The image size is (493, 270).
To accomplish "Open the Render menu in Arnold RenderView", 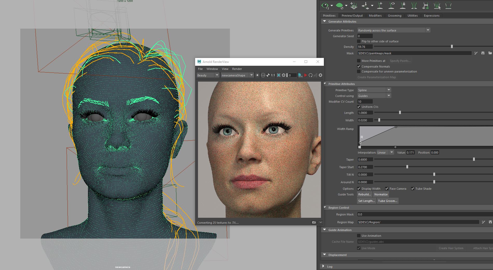I will [x=237, y=69].
